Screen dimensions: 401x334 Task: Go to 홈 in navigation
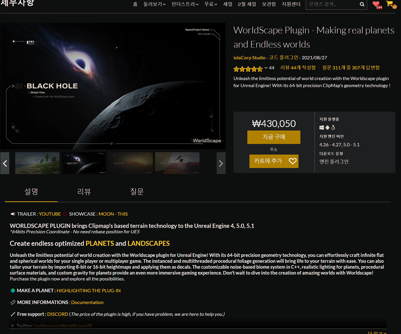click(x=135, y=4)
